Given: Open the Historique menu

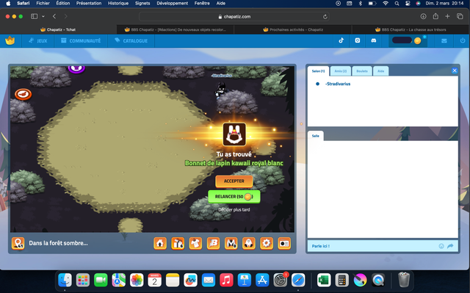Looking at the screenshot, I should tap(118, 3).
